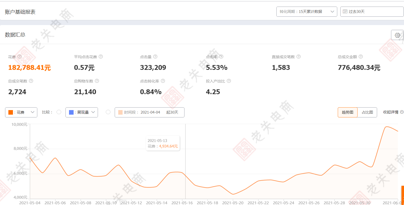
Task: Click help icon next to 总成交金额
Action: pos(361,57)
